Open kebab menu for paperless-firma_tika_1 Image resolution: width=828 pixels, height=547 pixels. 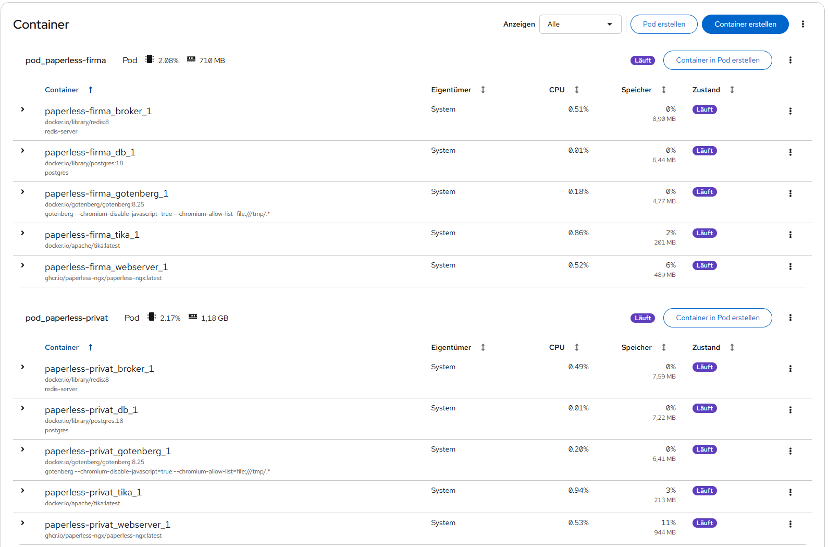pos(790,235)
